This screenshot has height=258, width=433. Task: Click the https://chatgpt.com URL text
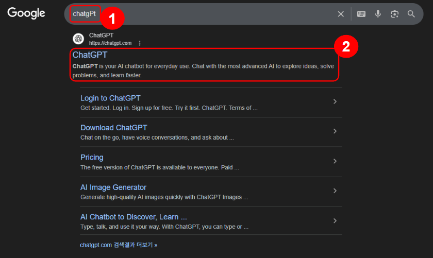pos(110,43)
